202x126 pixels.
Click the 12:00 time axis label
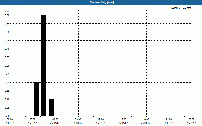(x=101, y=119)
